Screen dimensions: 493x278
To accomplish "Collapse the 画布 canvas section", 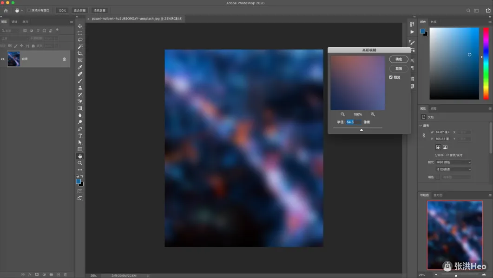I will pos(421,126).
